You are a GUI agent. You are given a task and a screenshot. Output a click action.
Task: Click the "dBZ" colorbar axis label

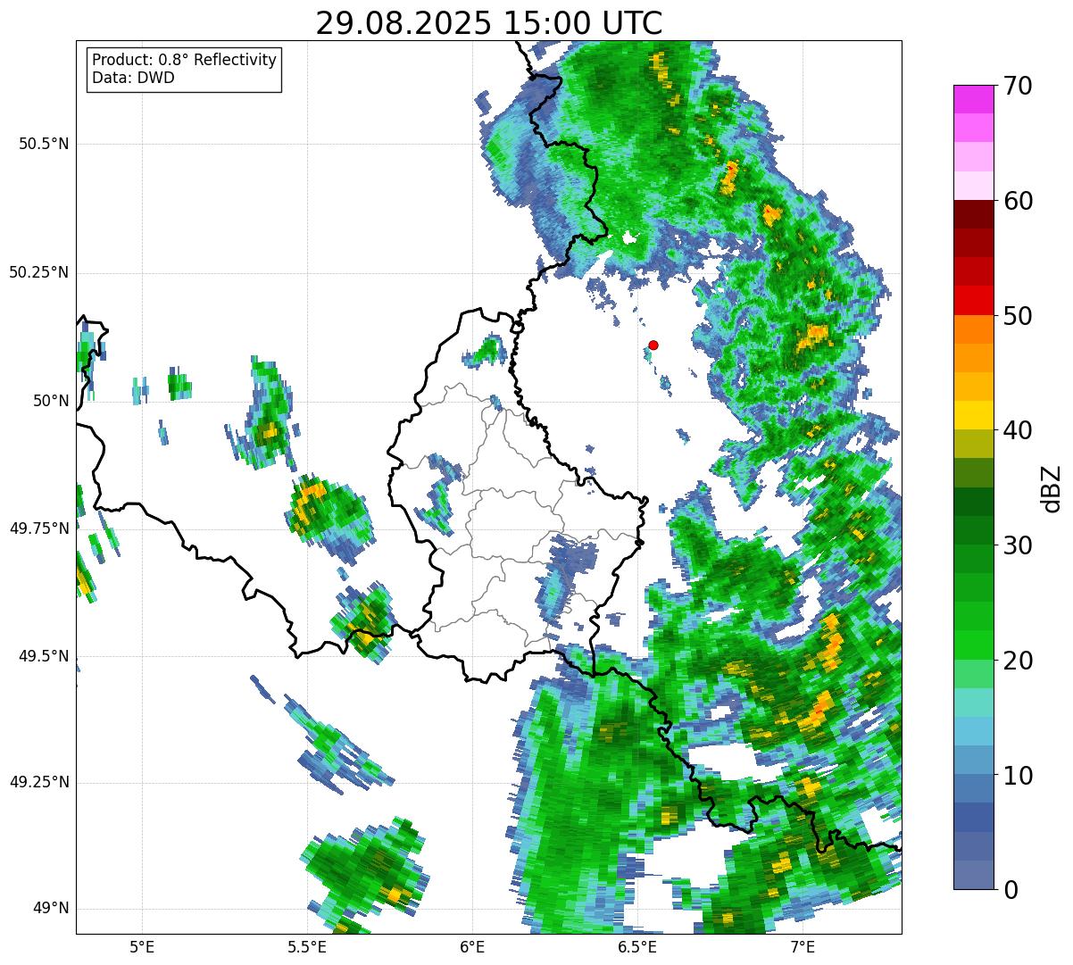(1052, 487)
